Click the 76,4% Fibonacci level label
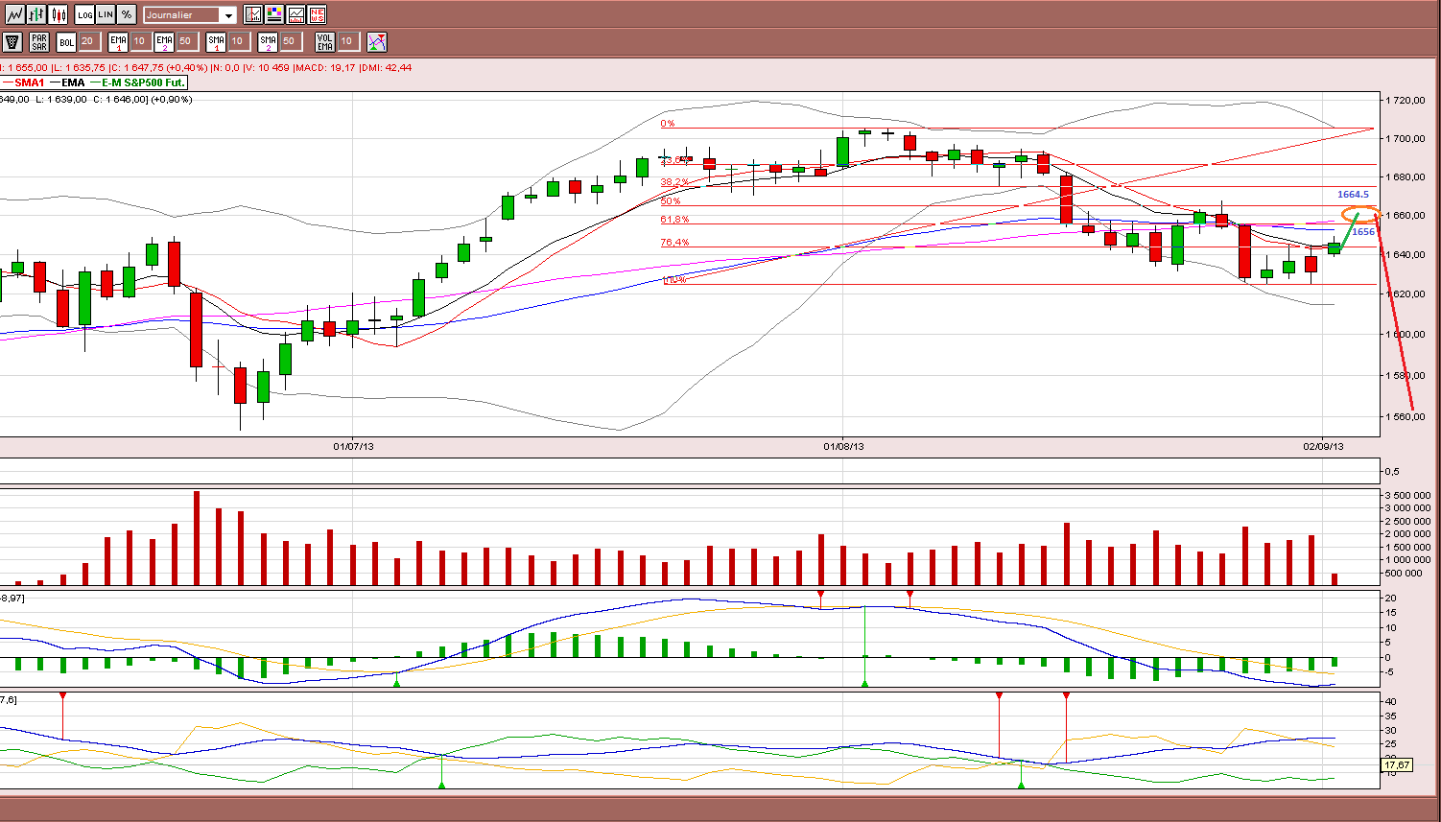 (x=674, y=243)
